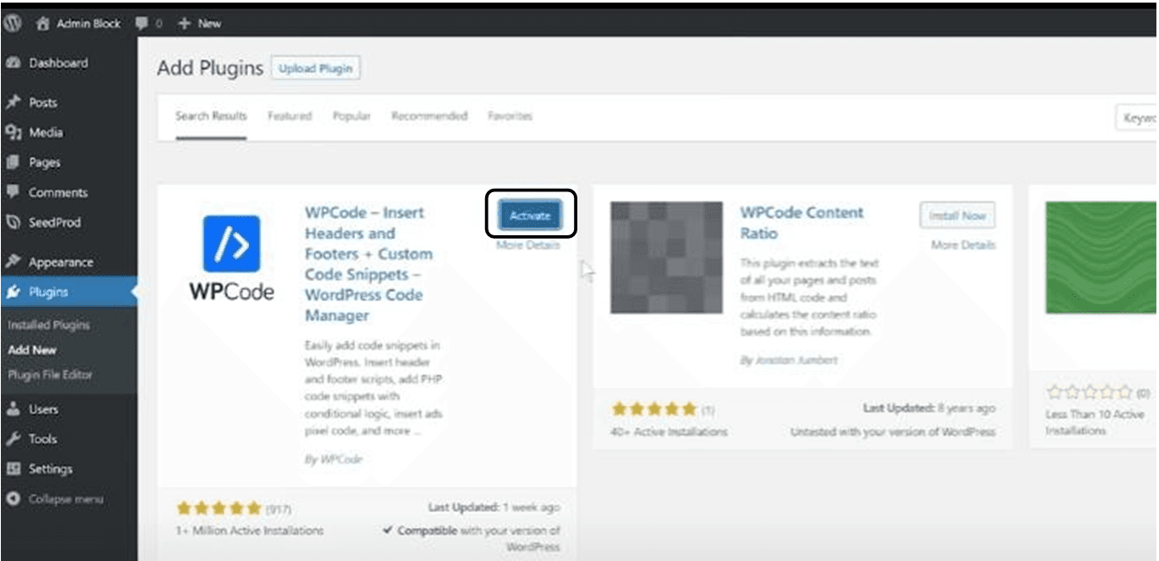Click the WordPress logo in admin bar

click(13, 24)
